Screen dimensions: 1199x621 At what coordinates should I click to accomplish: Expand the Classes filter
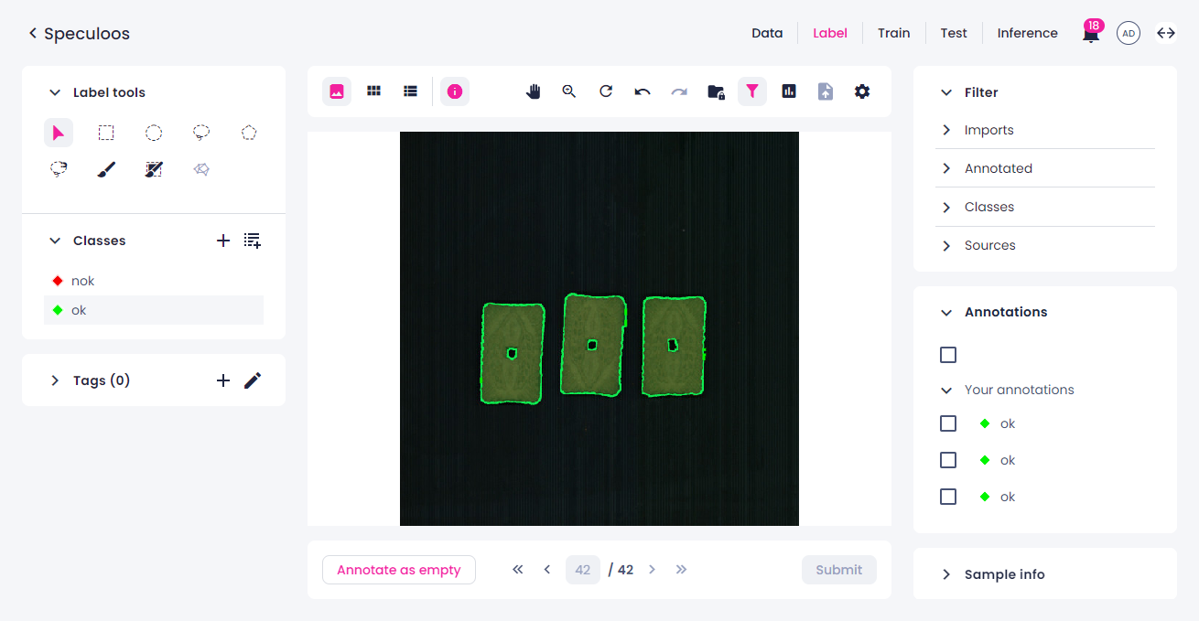tap(946, 207)
